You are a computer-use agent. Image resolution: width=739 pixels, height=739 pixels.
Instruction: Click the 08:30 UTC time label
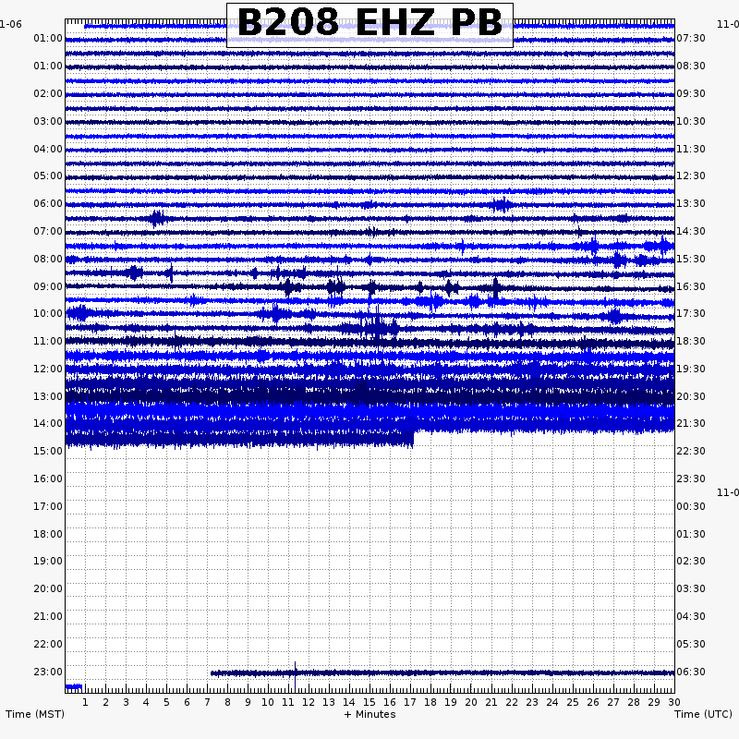(x=691, y=66)
